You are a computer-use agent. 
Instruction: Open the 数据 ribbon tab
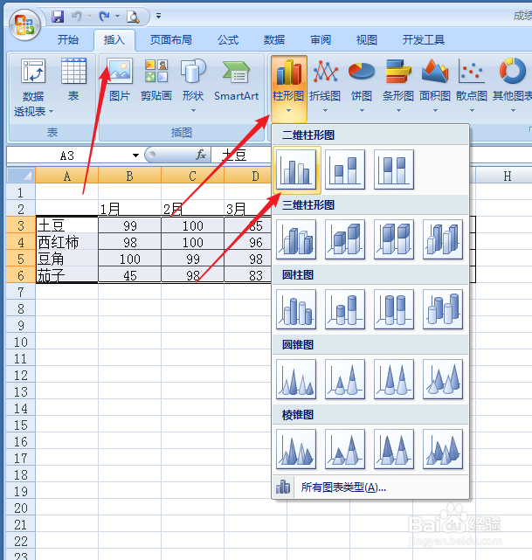point(274,39)
